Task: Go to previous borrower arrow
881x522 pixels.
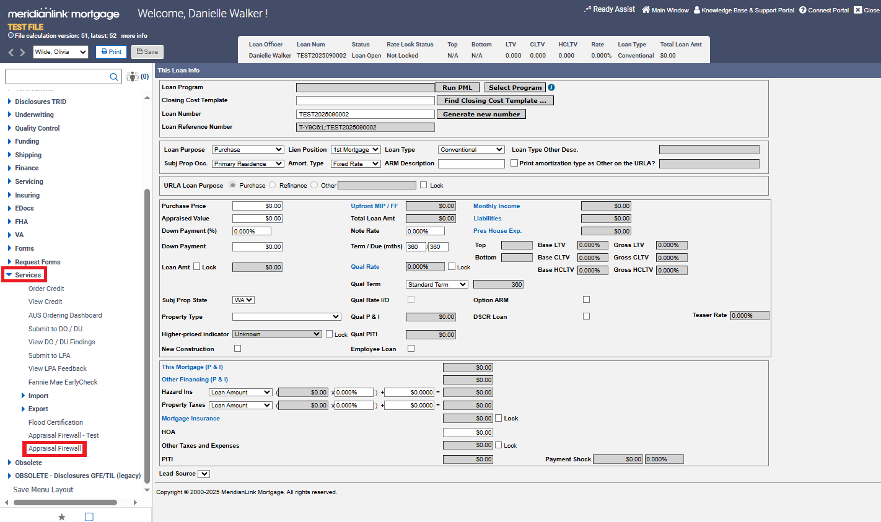Action: click(x=11, y=53)
